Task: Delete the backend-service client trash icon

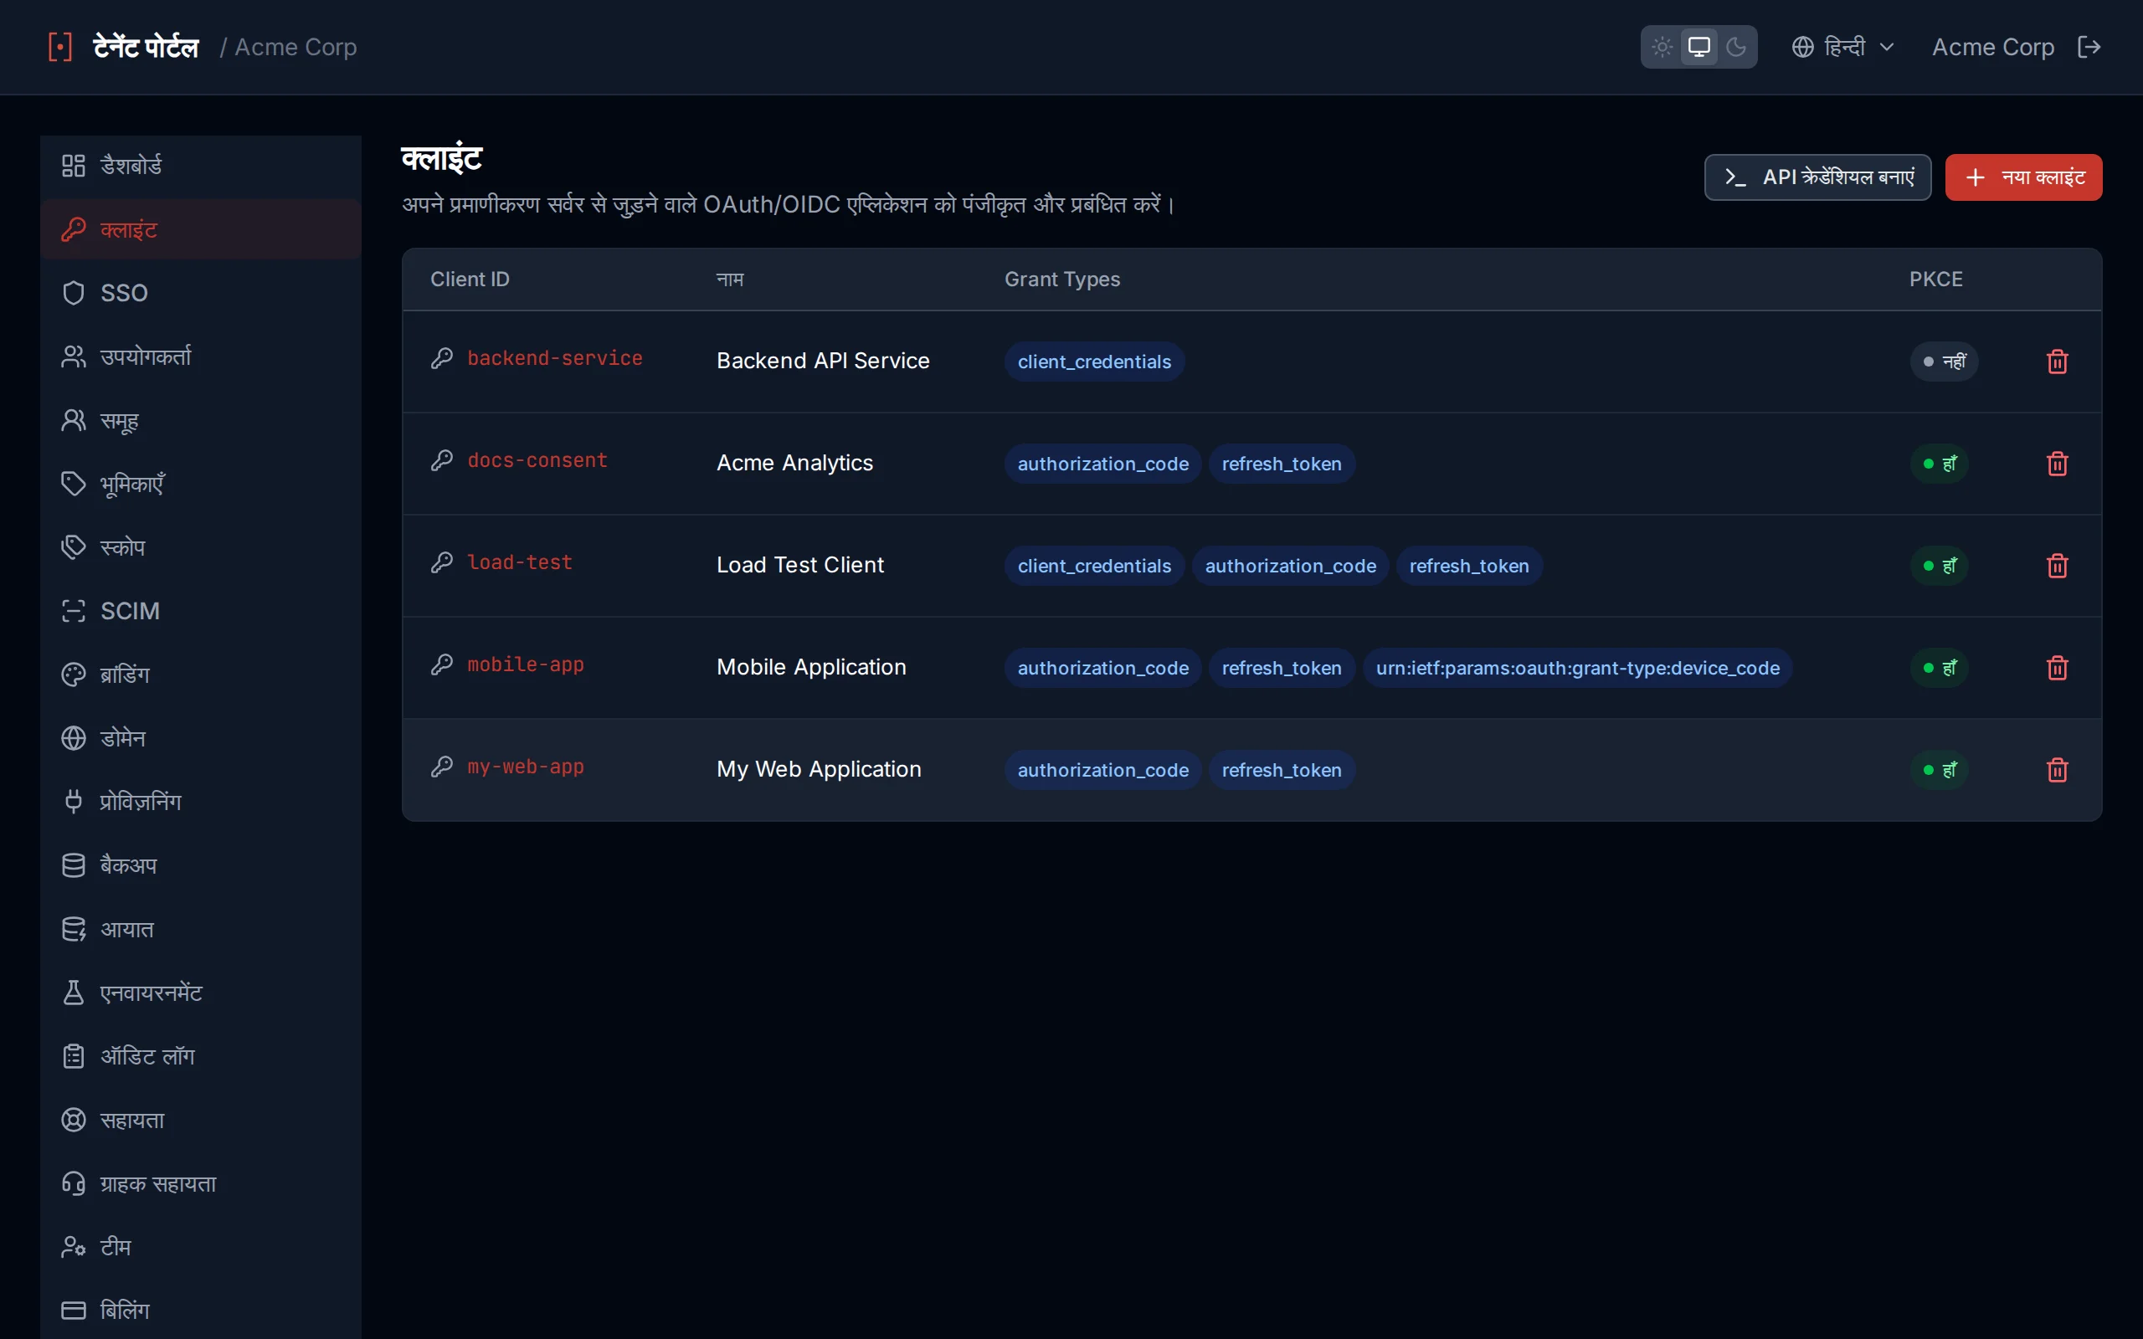Action: 2057,362
